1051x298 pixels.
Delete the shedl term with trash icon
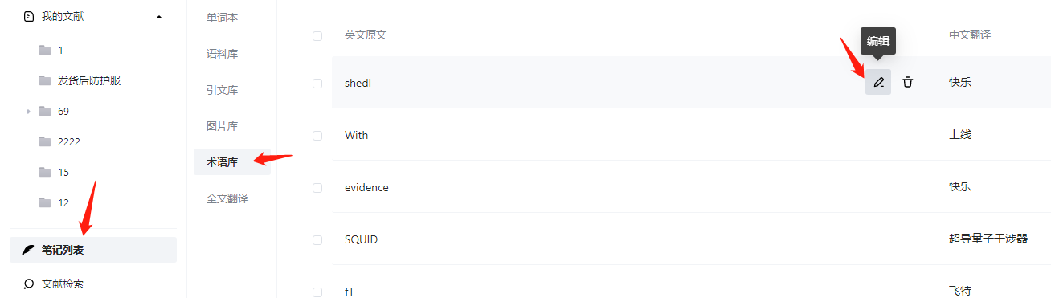coord(907,82)
